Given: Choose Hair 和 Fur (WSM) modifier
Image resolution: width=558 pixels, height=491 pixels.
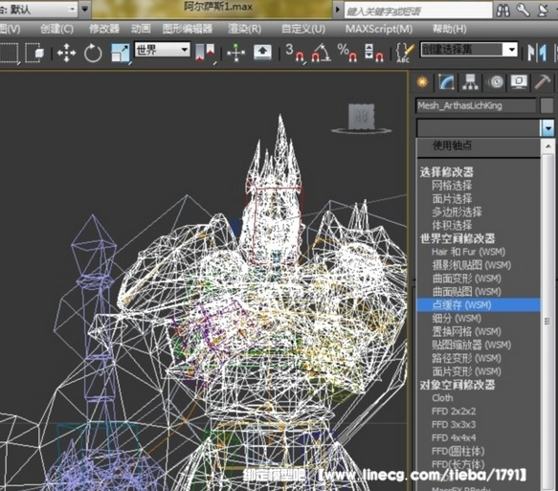Looking at the screenshot, I should tap(468, 252).
